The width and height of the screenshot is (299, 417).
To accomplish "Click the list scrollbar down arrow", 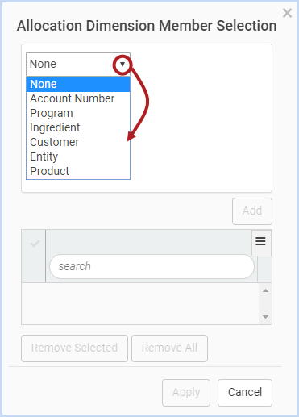I will (265, 317).
